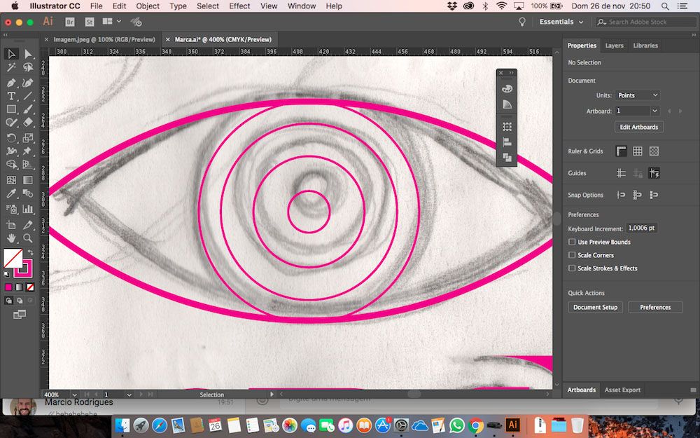Expand the Artboard number dropdown
Viewport: 700px width, 438px height.
coord(654,111)
